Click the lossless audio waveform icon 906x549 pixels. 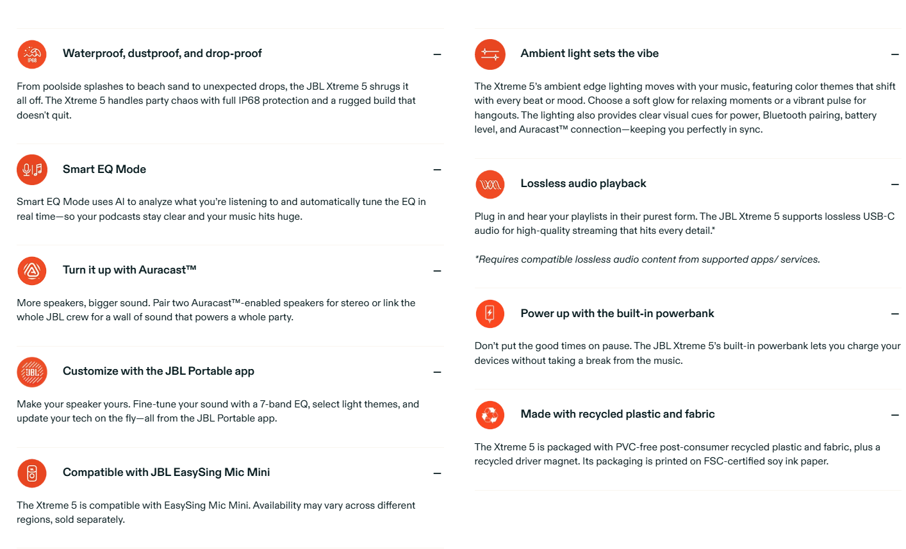pyautogui.click(x=490, y=184)
